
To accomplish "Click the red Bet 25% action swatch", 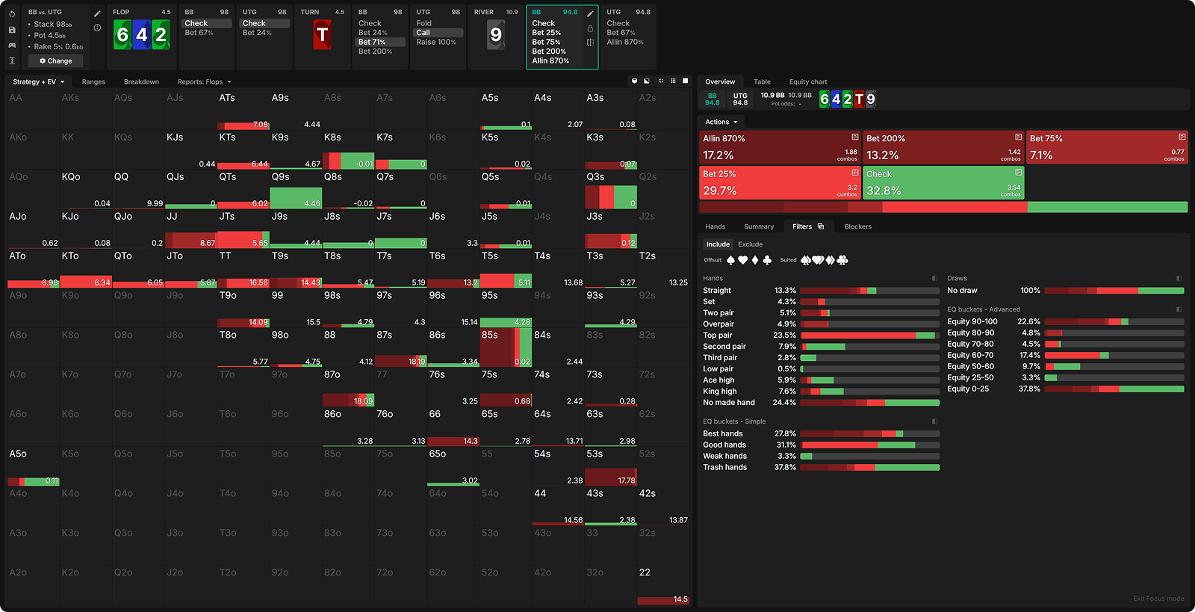I will (779, 183).
